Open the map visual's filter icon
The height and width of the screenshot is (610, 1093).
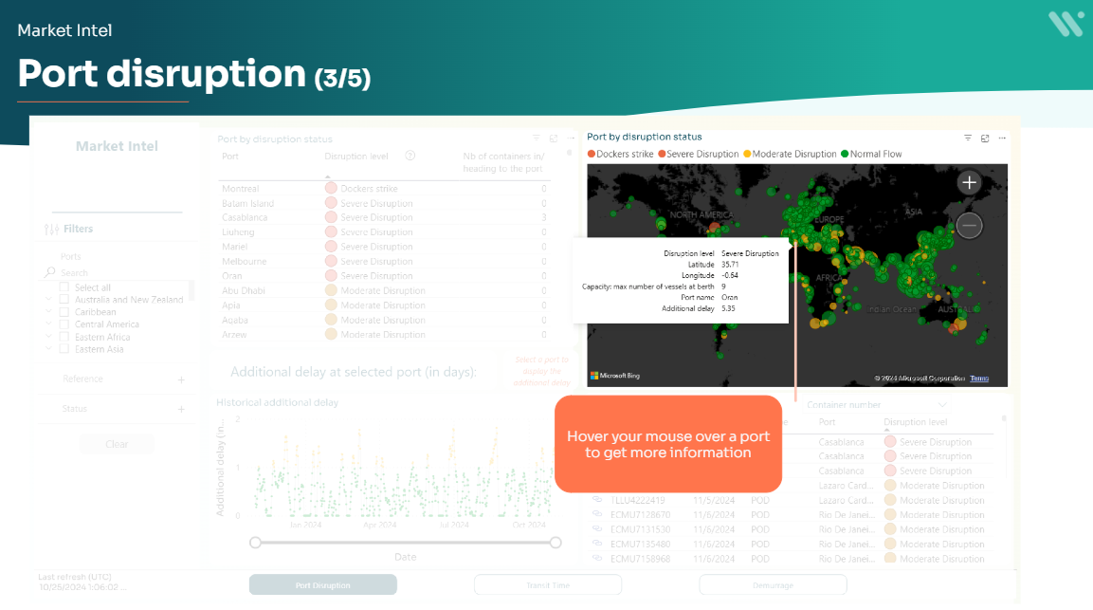[x=968, y=138]
